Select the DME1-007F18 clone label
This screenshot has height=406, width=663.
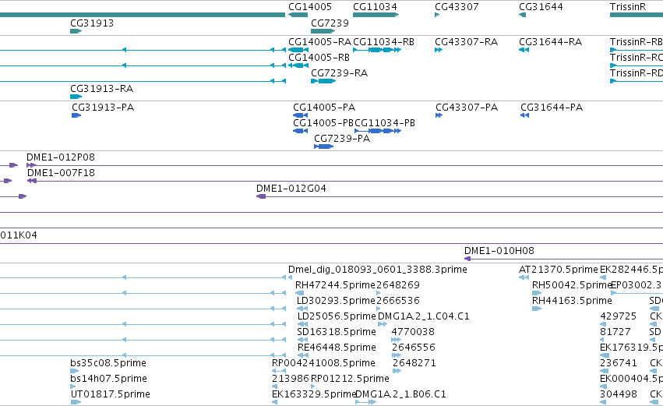click(x=62, y=173)
